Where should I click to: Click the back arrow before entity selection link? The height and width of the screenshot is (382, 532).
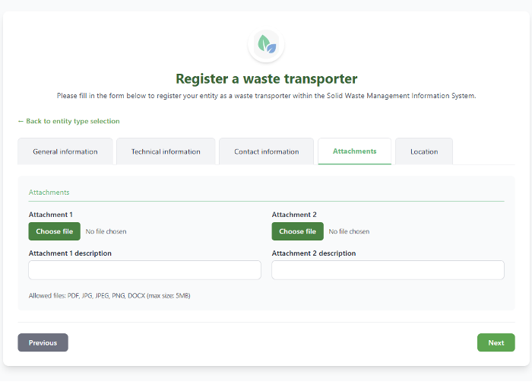(21, 121)
